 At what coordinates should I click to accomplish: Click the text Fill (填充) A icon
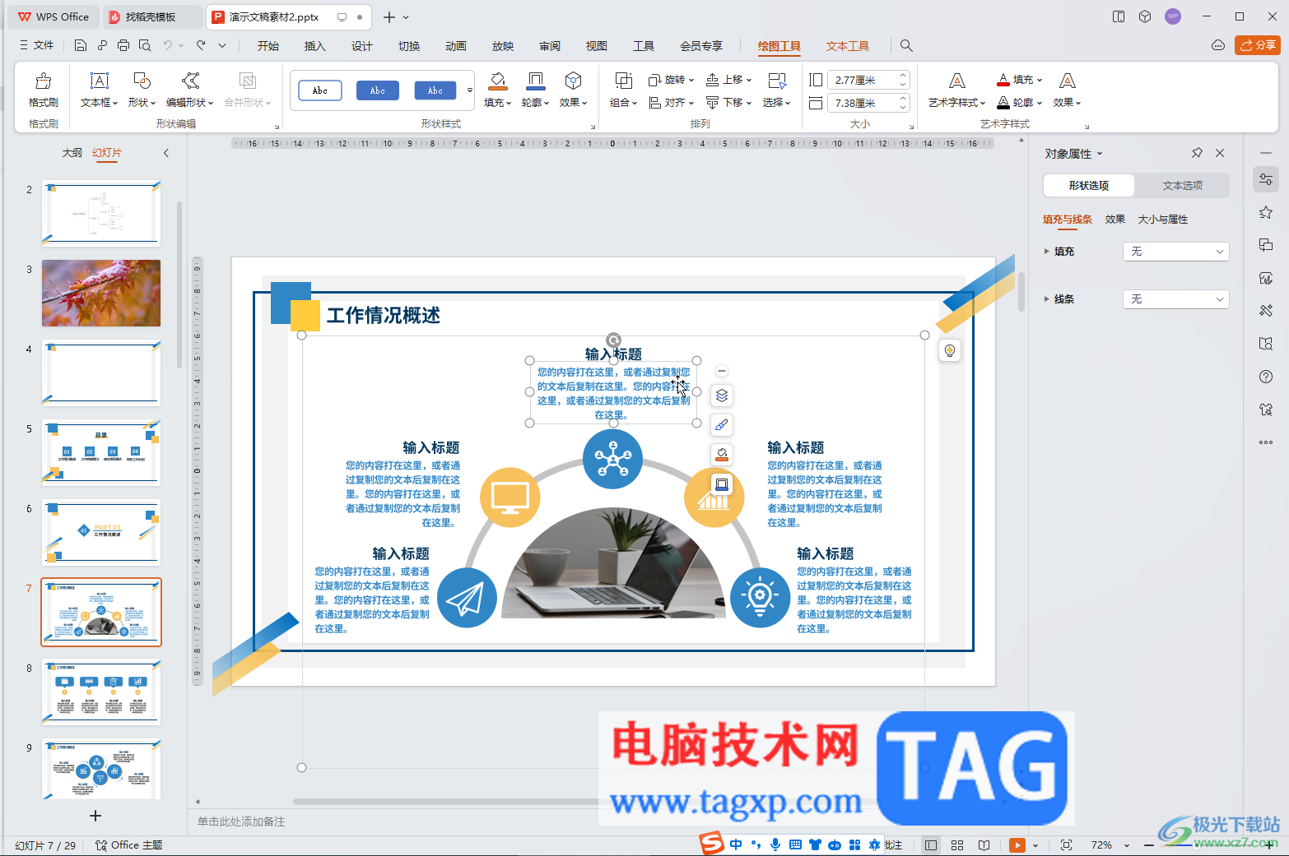1003,80
